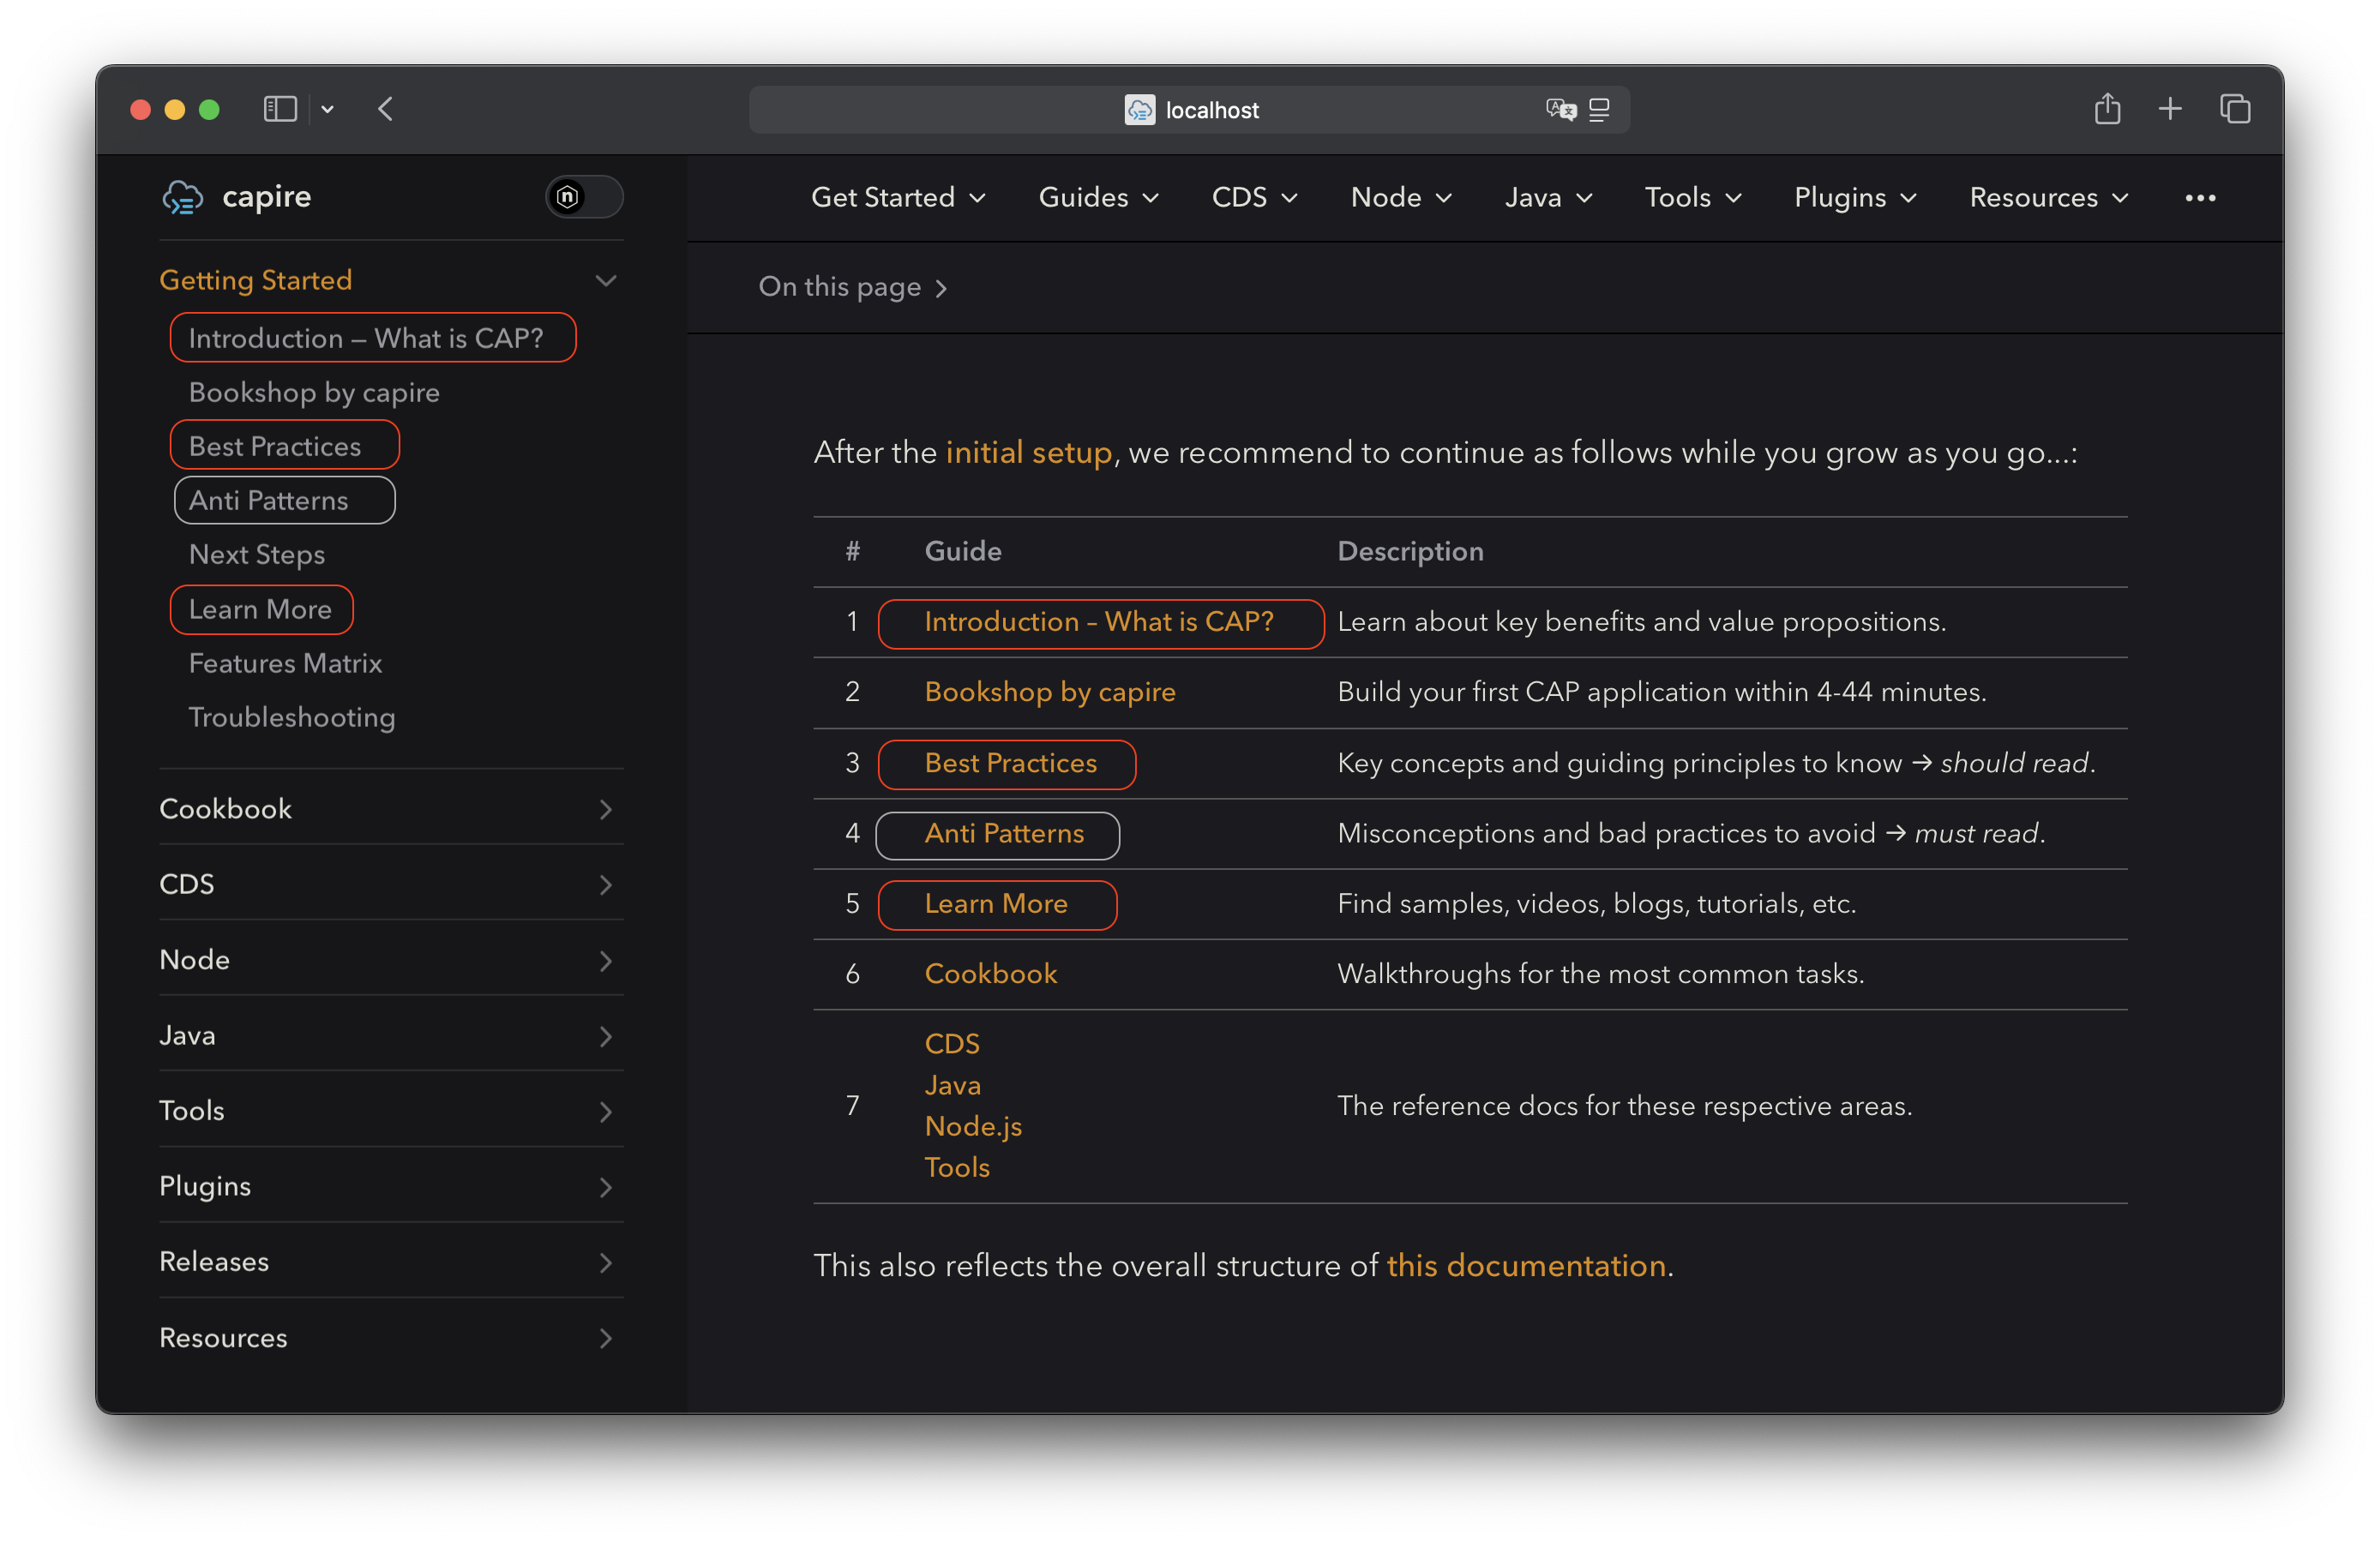Click the localhost address field
This screenshot has height=1541, width=2380.
click(1189, 109)
